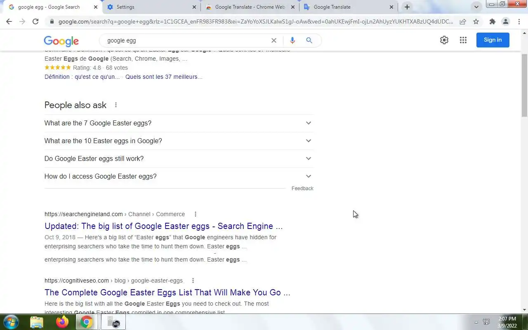Viewport: 528px width, 330px height.
Task: Share this page via address bar icon
Action: 463,21
